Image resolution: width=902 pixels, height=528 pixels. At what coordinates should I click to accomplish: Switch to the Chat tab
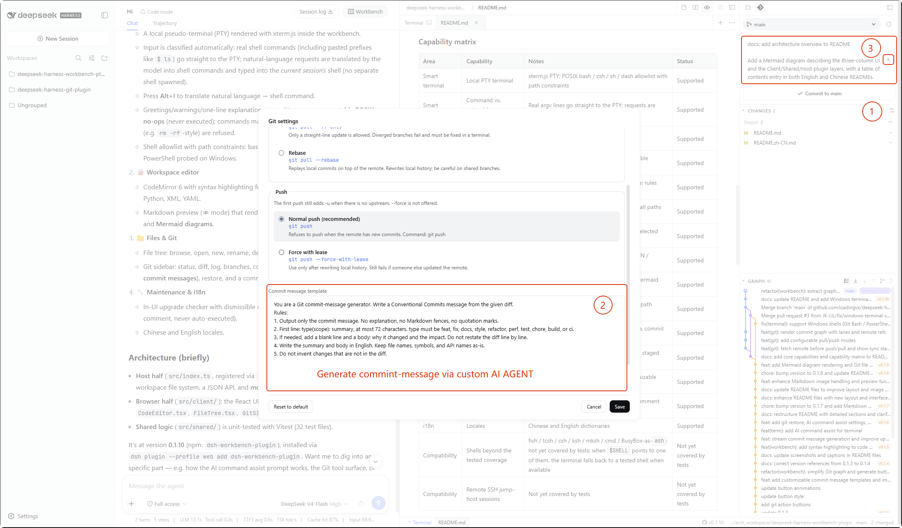pos(132,23)
